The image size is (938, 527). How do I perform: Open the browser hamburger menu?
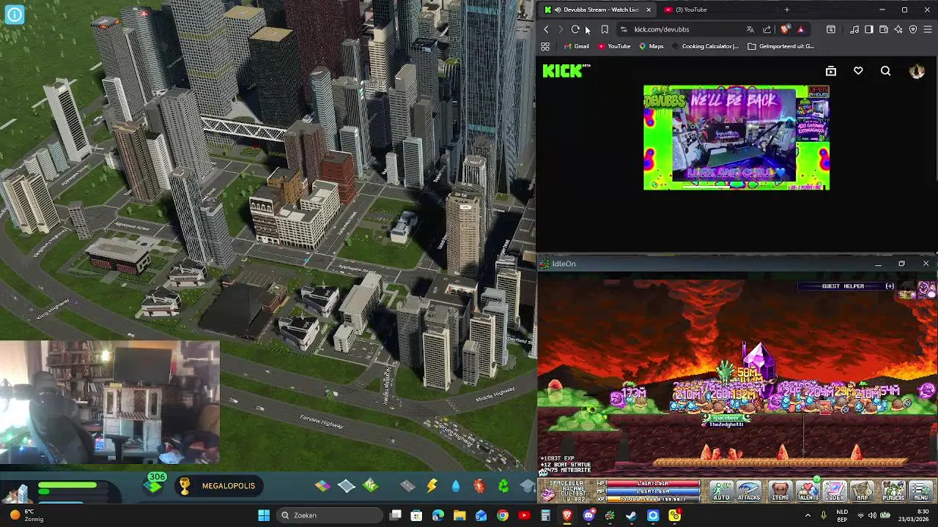click(928, 29)
